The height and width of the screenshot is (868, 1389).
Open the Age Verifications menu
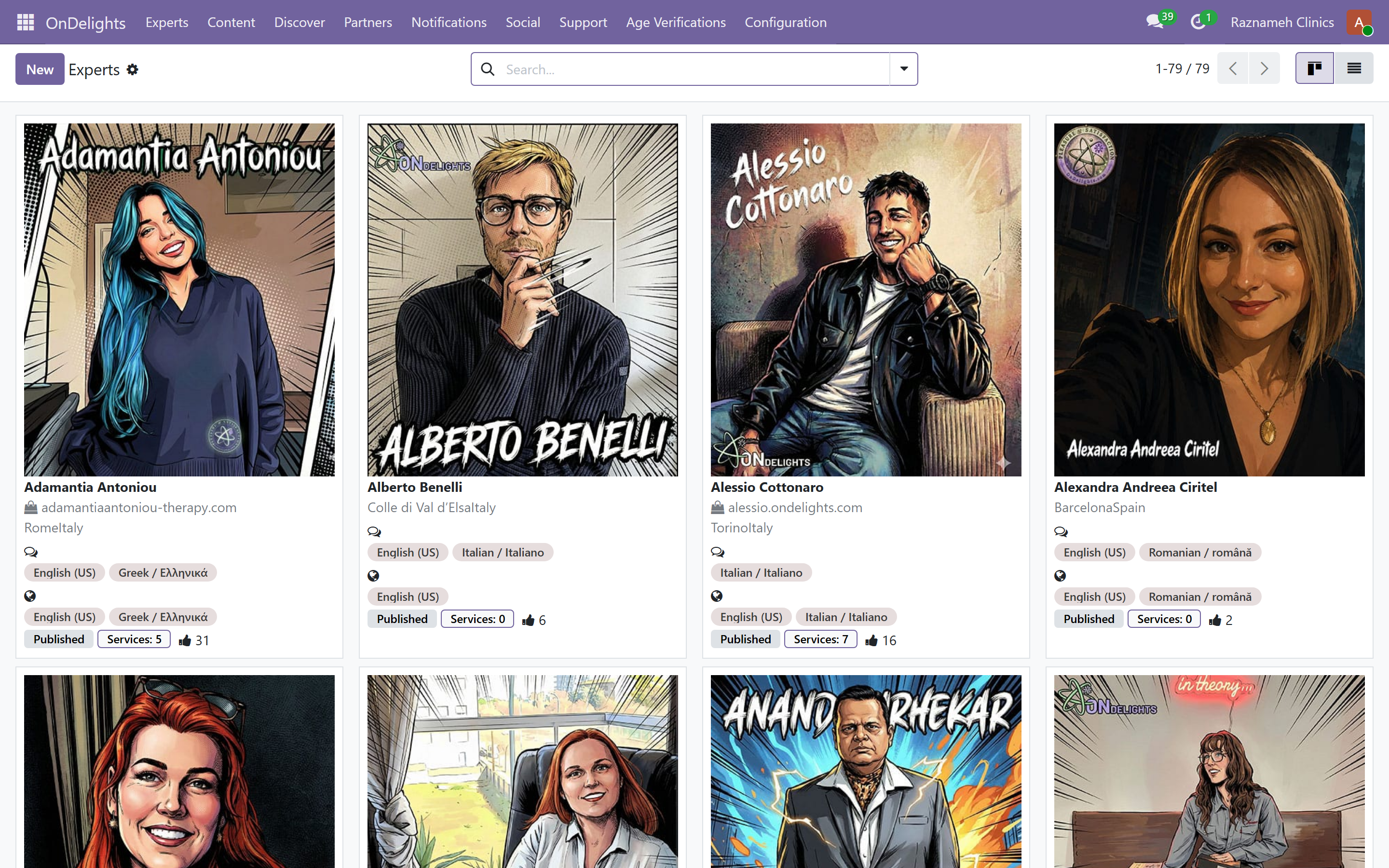coord(676,22)
